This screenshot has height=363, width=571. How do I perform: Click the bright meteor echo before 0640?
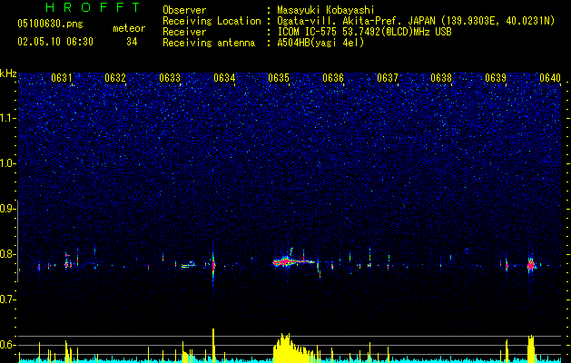pyautogui.click(x=531, y=265)
